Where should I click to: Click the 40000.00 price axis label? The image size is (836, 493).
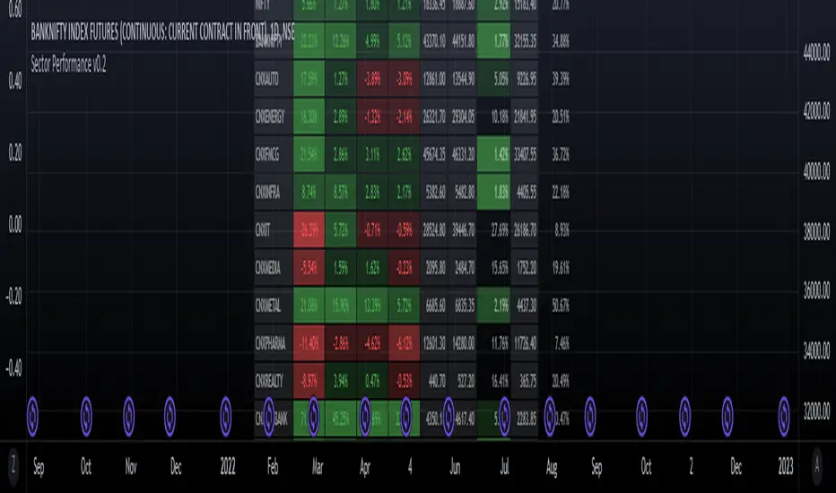(816, 171)
